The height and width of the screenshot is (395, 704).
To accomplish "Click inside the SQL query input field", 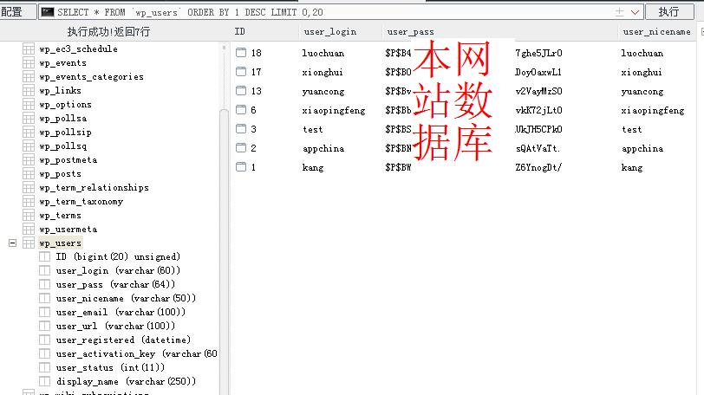I will (332, 12).
